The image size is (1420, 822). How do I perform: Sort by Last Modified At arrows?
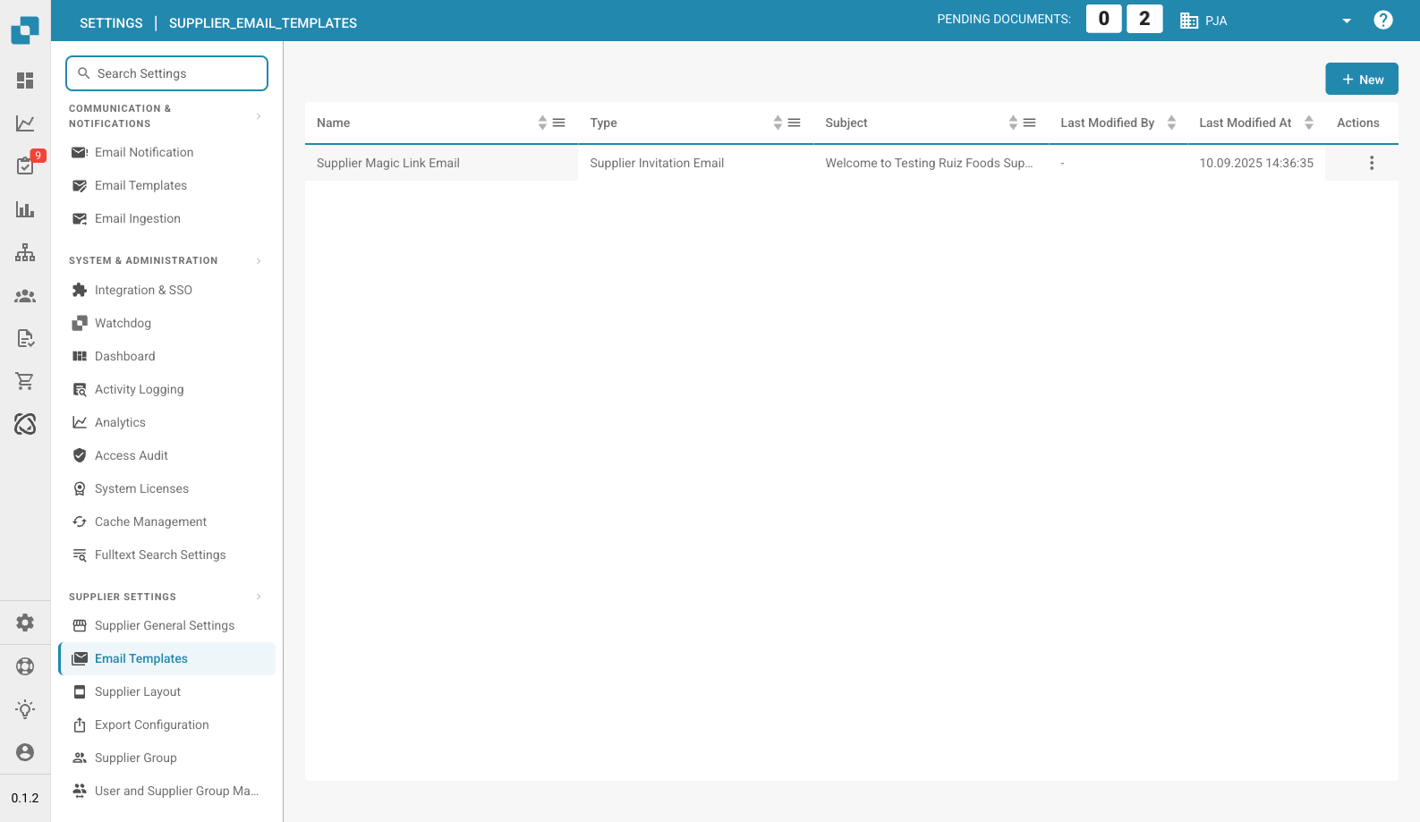tap(1309, 123)
